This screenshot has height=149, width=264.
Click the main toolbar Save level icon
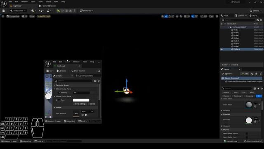(4, 11)
